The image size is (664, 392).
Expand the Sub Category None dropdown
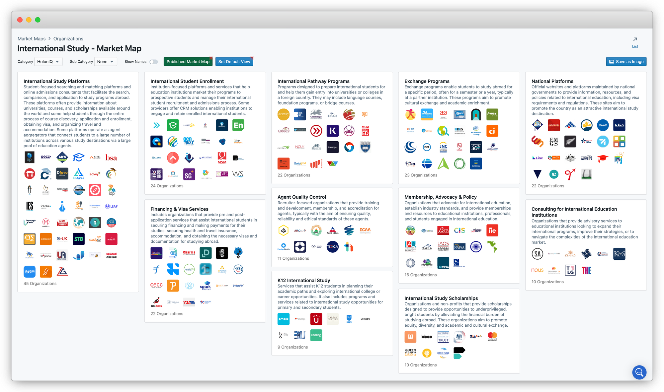point(106,62)
